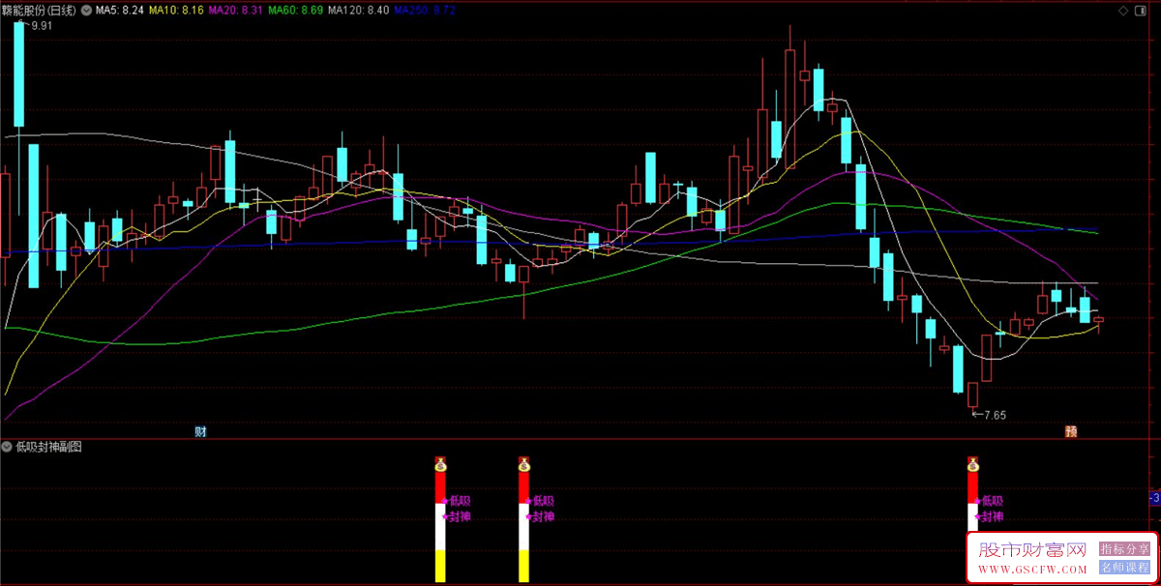Click the MA120: 8.40 legend label
Image resolution: width=1161 pixels, height=586 pixels.
358,10
